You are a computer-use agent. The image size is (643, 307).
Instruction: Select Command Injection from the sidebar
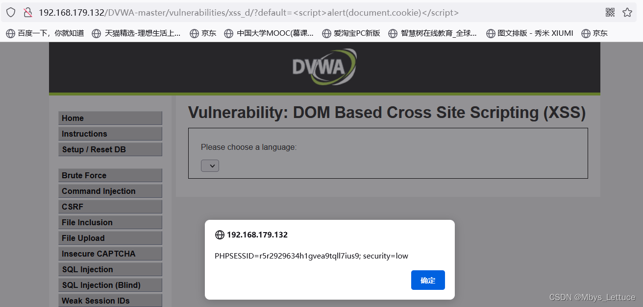click(110, 191)
